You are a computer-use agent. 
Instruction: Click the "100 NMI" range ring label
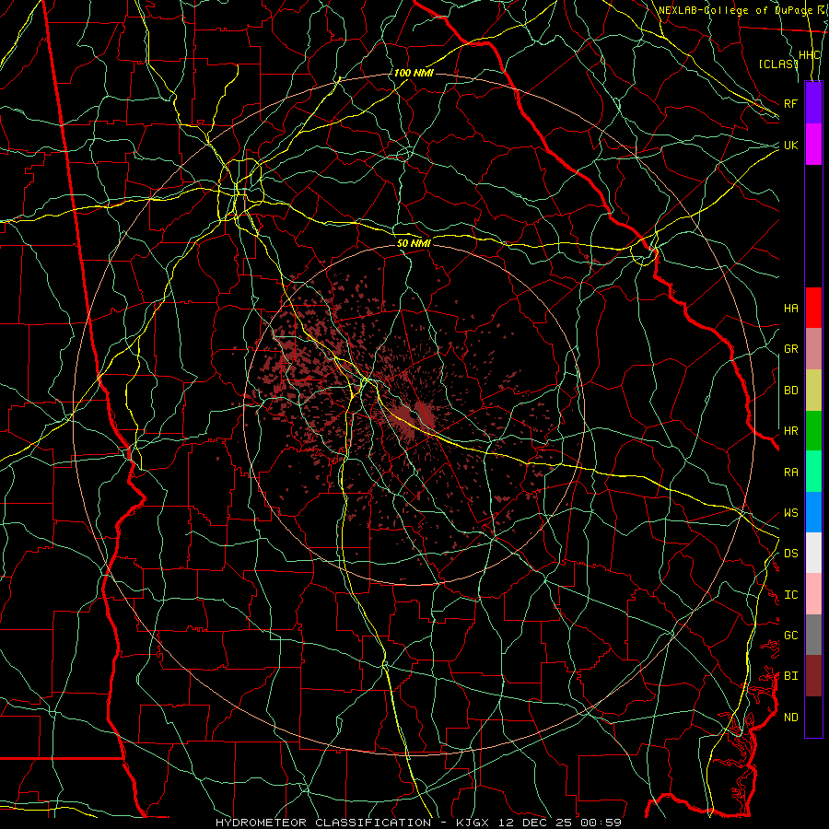tap(414, 73)
